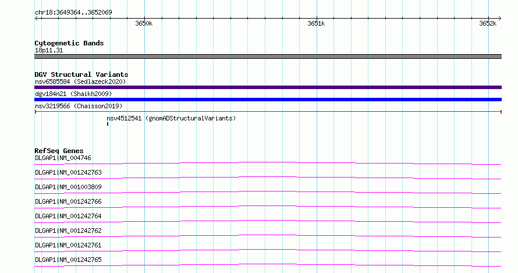Screen dimensions: 518x273
Task: Click the chr18:3649364..3652069 coordinate label
Action: pos(73,12)
